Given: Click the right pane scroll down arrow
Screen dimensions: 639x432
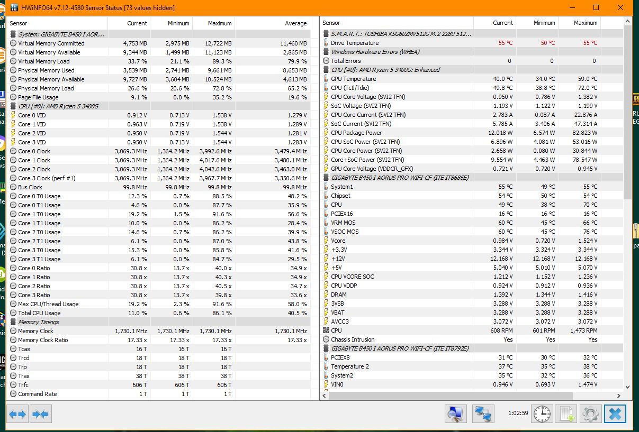Looking at the screenshot, I should pyautogui.click(x=628, y=387).
